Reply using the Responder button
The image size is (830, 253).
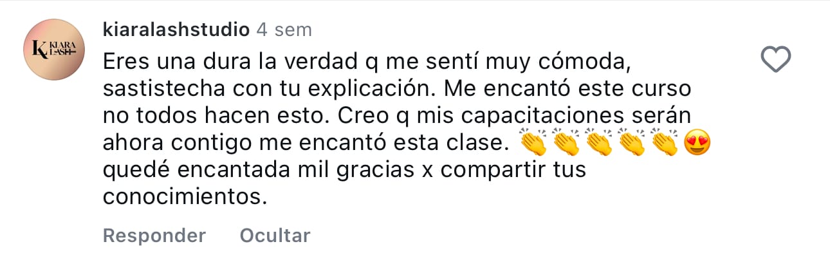click(154, 235)
